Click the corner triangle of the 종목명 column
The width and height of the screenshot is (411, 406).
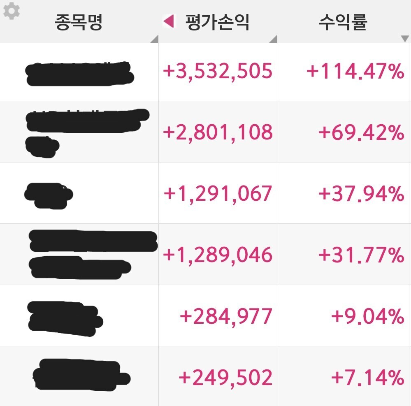point(155,39)
